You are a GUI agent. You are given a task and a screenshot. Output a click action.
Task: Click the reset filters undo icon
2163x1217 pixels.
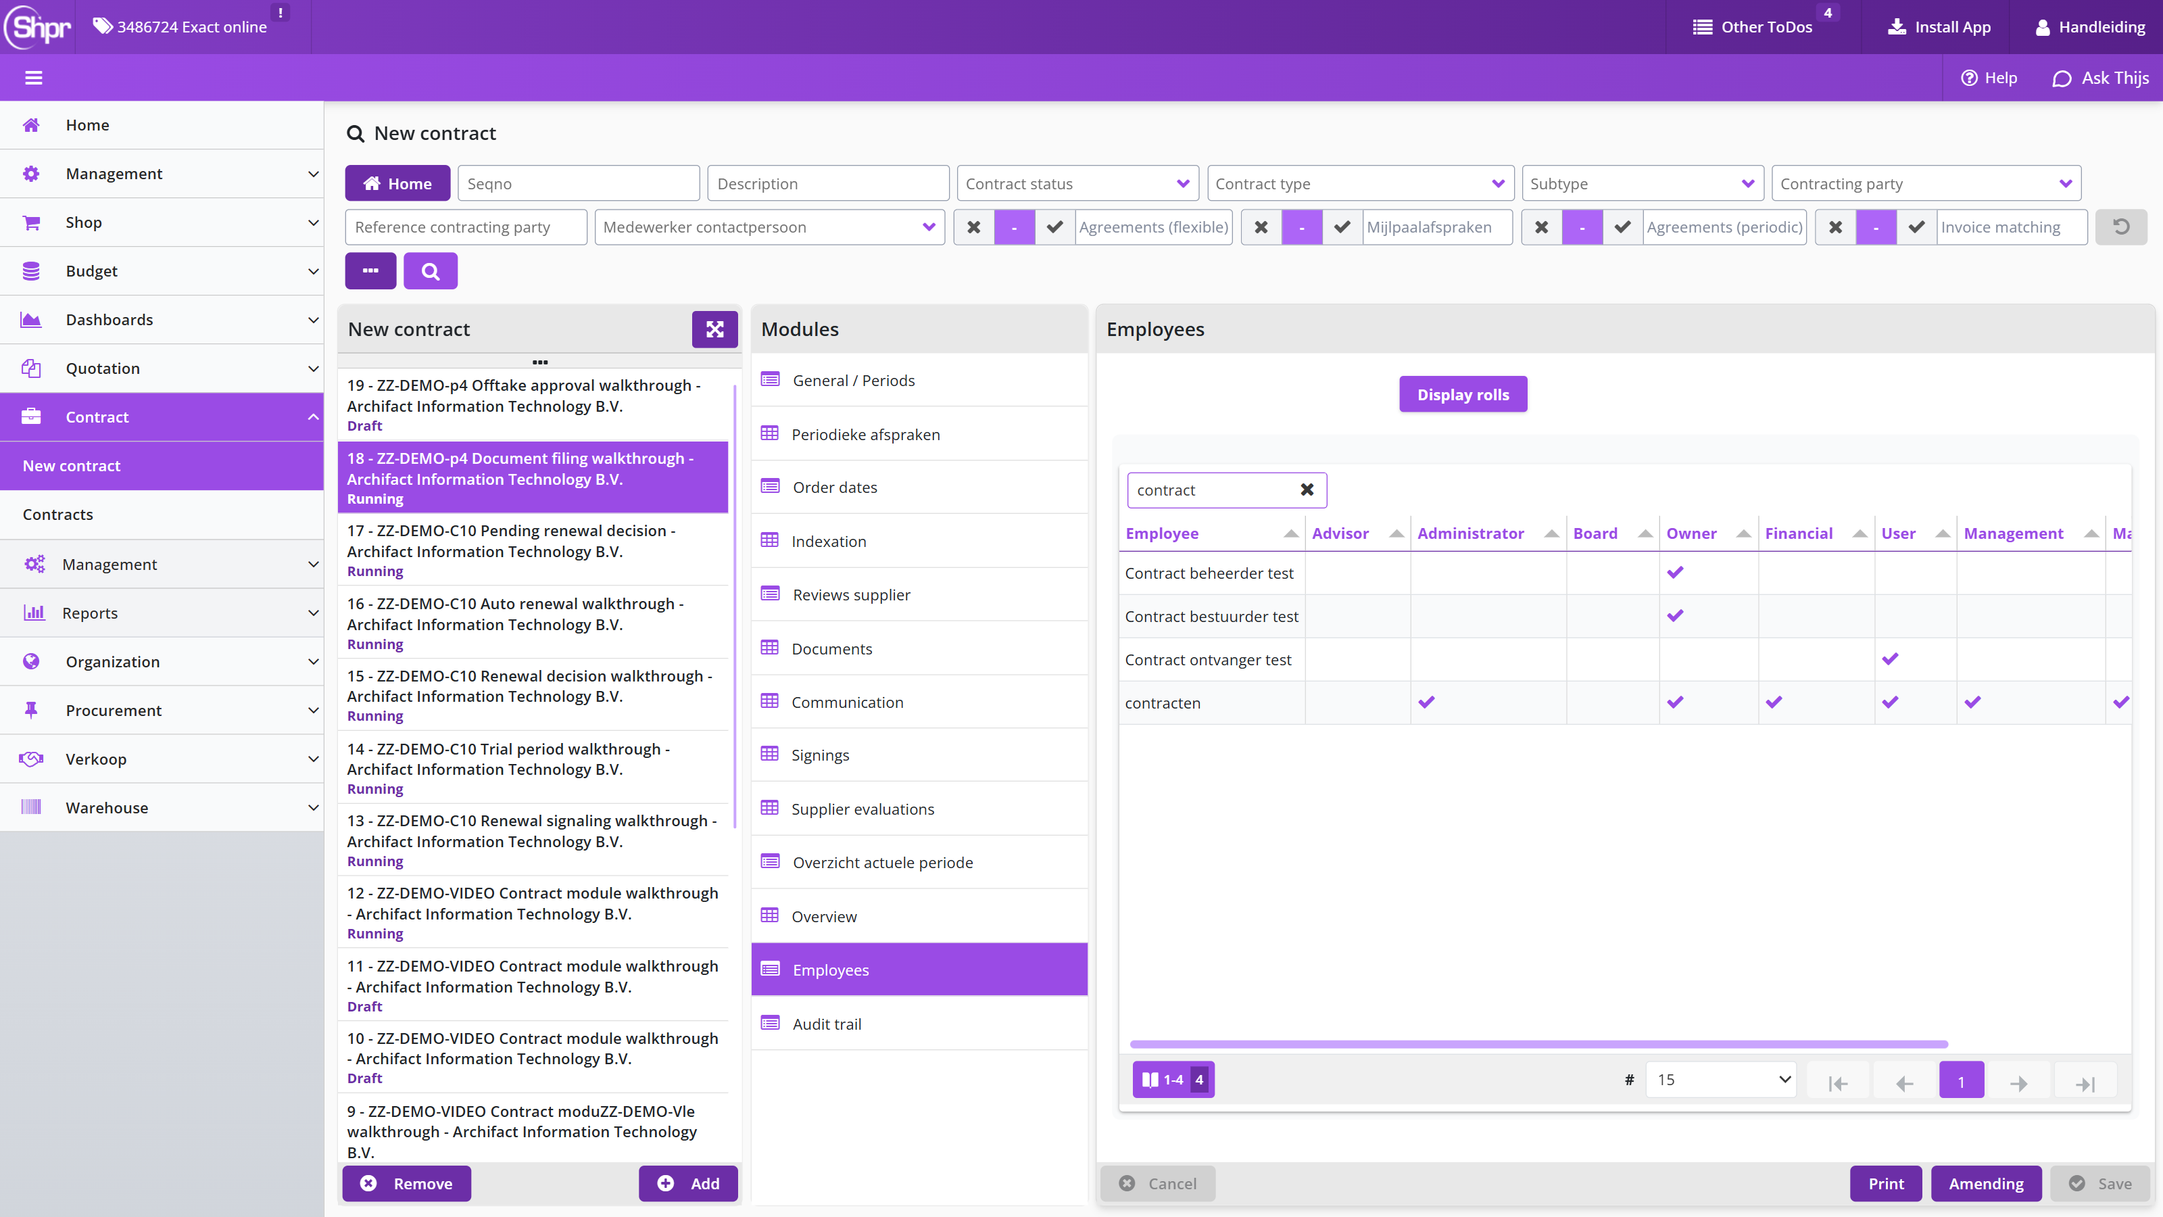tap(2121, 226)
